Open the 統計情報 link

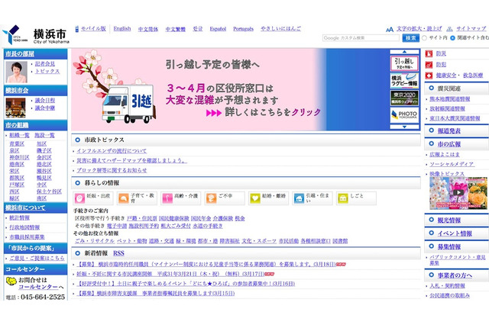point(19,217)
